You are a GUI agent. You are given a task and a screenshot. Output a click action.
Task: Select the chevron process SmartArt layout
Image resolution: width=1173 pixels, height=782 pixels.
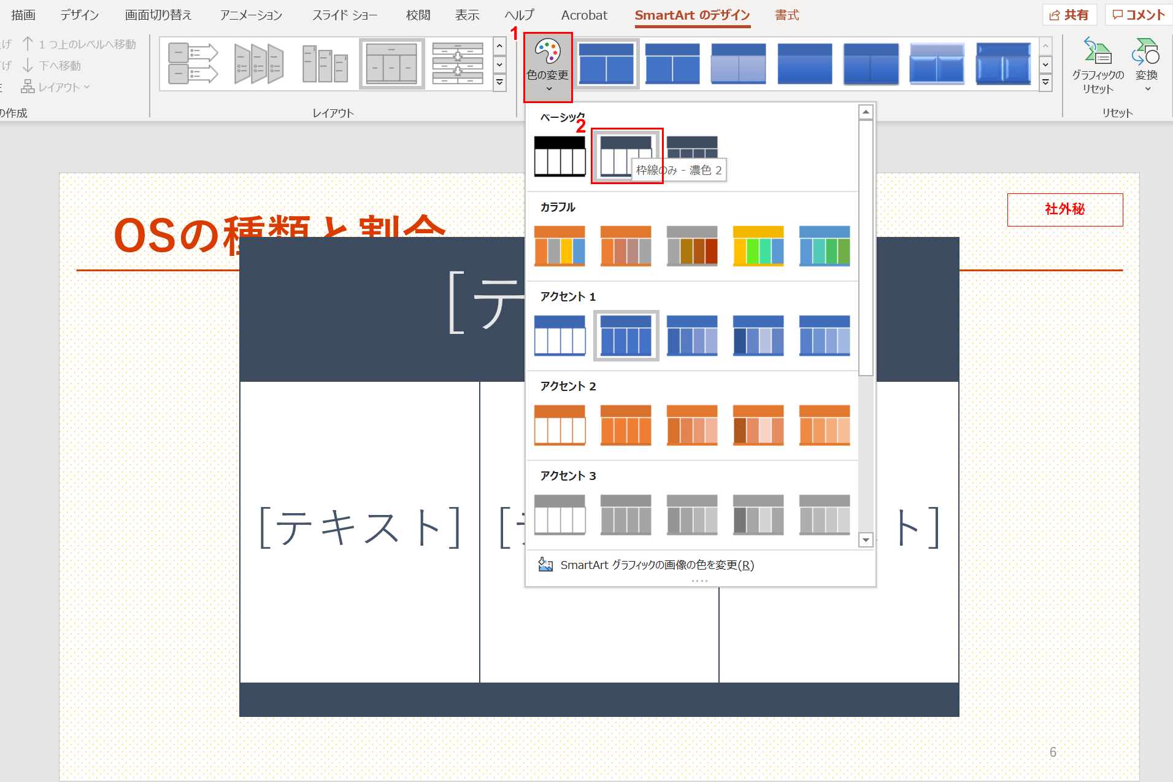260,63
